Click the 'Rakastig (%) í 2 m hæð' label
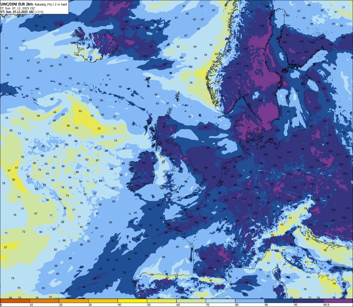This screenshot has width=353, height=307. point(51,4)
